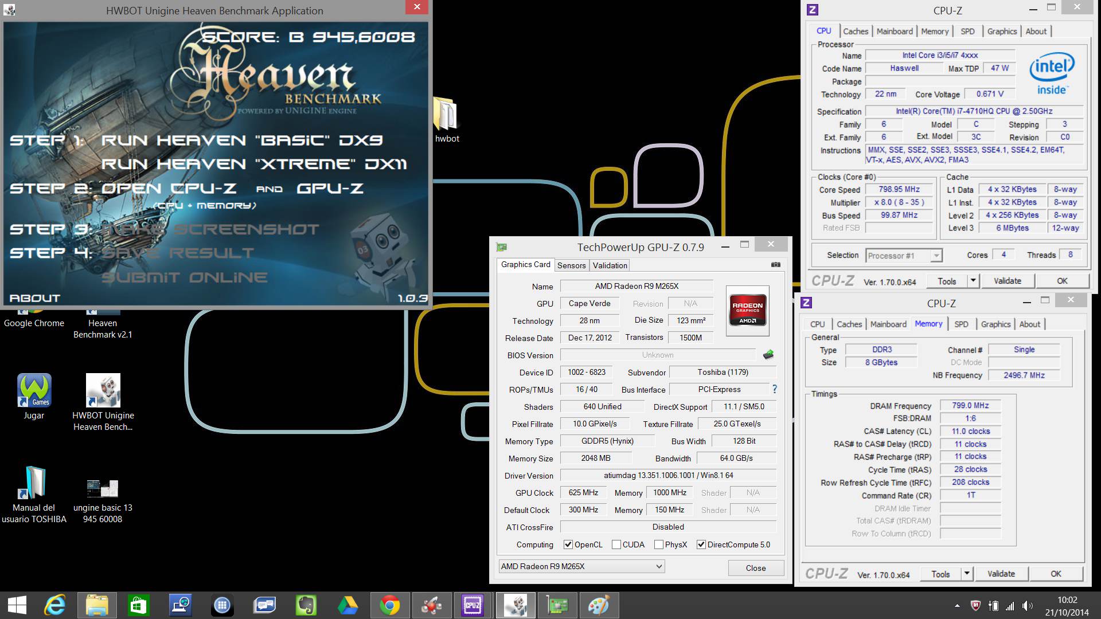Toggle the PhysX checkbox in GPU-Z
Screen dimensions: 1101x619
659,544
